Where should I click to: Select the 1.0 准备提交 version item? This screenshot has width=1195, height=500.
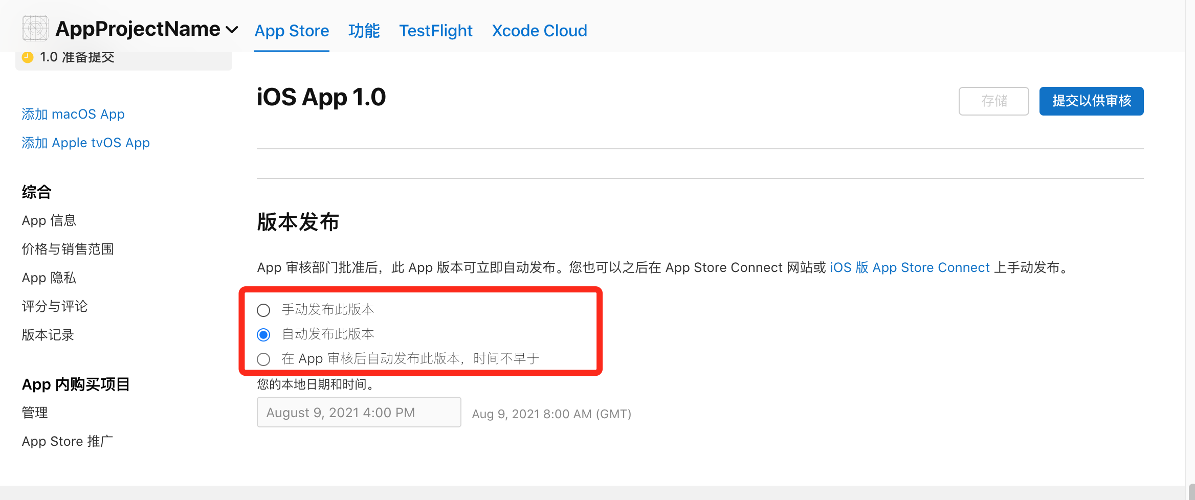pos(123,58)
